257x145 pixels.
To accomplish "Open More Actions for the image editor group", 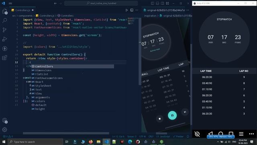I will [x=188, y=10].
